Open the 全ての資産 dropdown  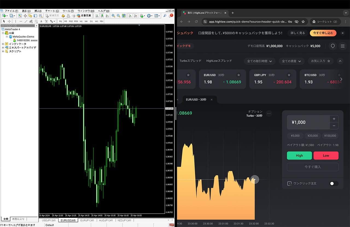click(x=291, y=61)
